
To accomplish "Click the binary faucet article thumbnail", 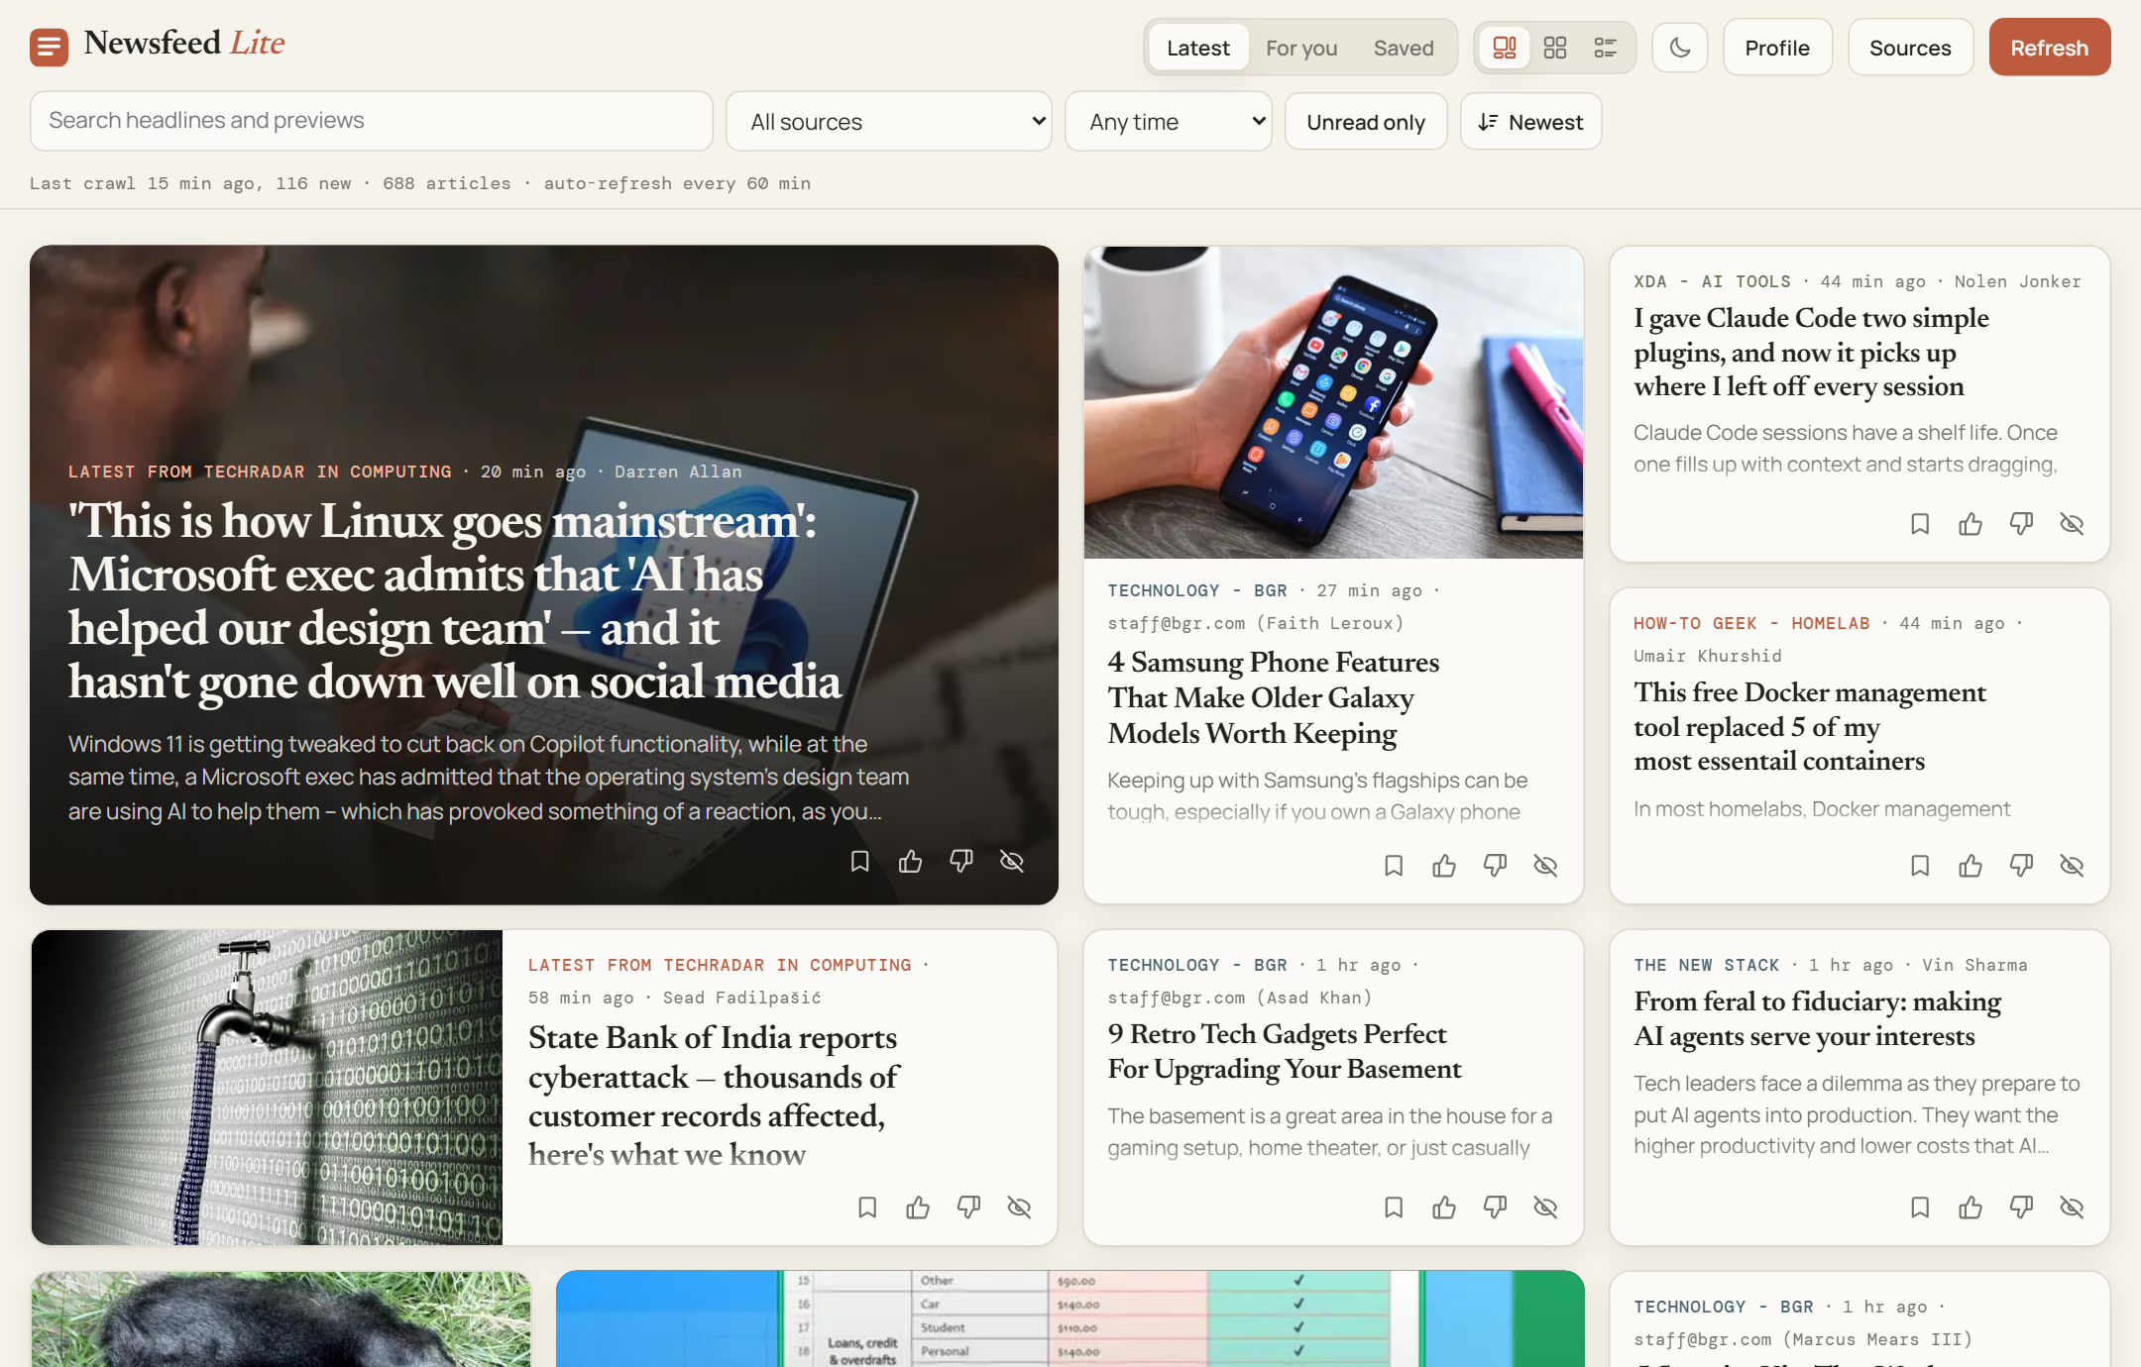I will pyautogui.click(x=268, y=1088).
